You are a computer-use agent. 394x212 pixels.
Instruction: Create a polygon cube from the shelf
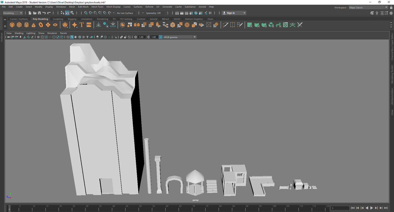[19, 25]
